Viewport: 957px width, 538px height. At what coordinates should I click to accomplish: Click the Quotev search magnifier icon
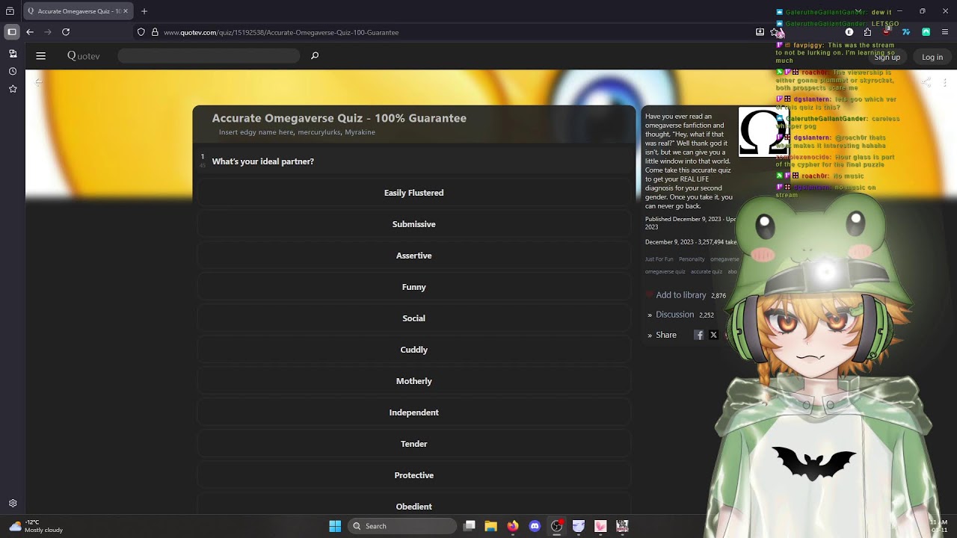point(315,56)
